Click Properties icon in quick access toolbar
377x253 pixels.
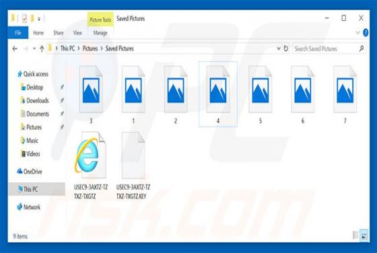[x=24, y=18]
